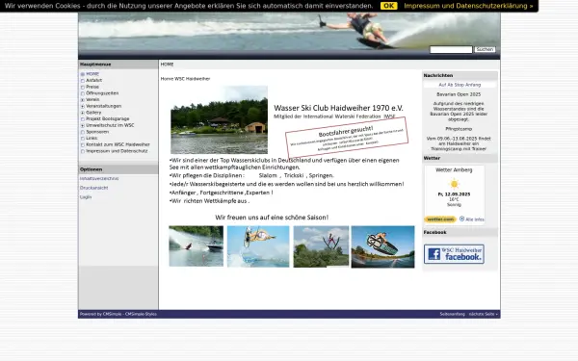The image size is (578, 361).
Task: Click Powered by CMSimple in the footer
Action: 100,314
